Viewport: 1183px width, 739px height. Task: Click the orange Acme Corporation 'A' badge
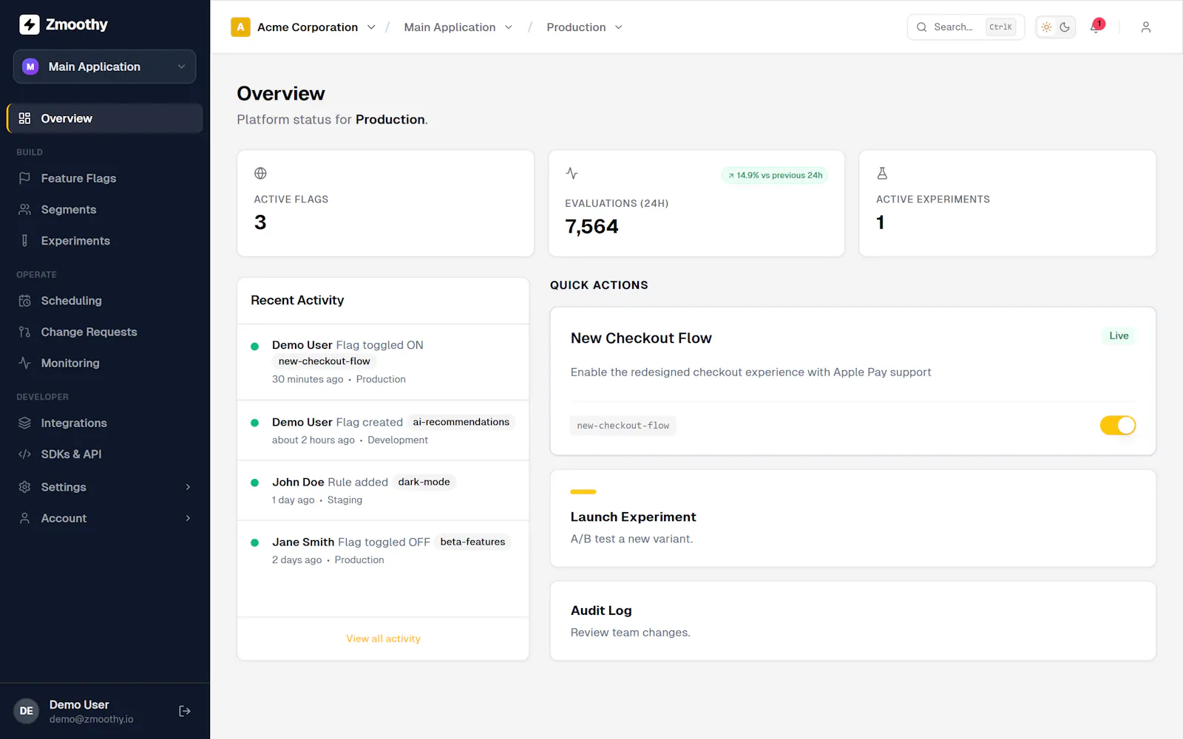pos(240,27)
